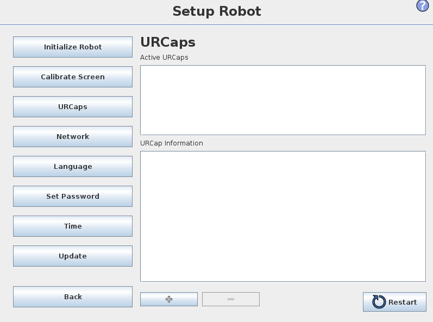The image size is (433, 322).
Task: Choose Set Password option
Action: click(73, 196)
